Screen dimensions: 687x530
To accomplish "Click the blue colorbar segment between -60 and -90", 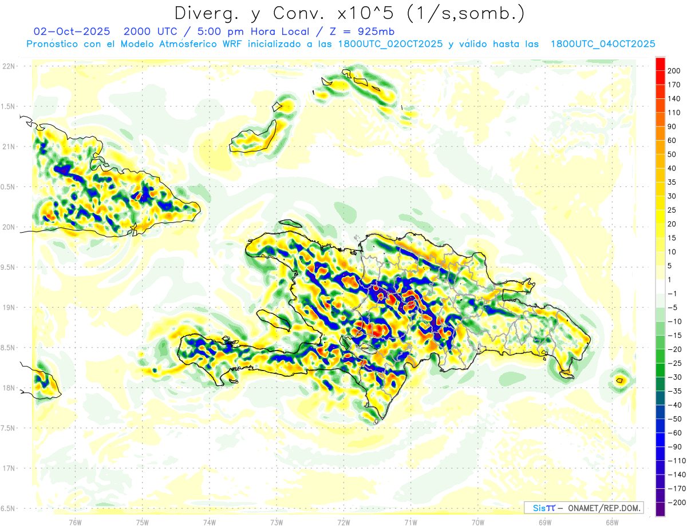I will click(660, 440).
